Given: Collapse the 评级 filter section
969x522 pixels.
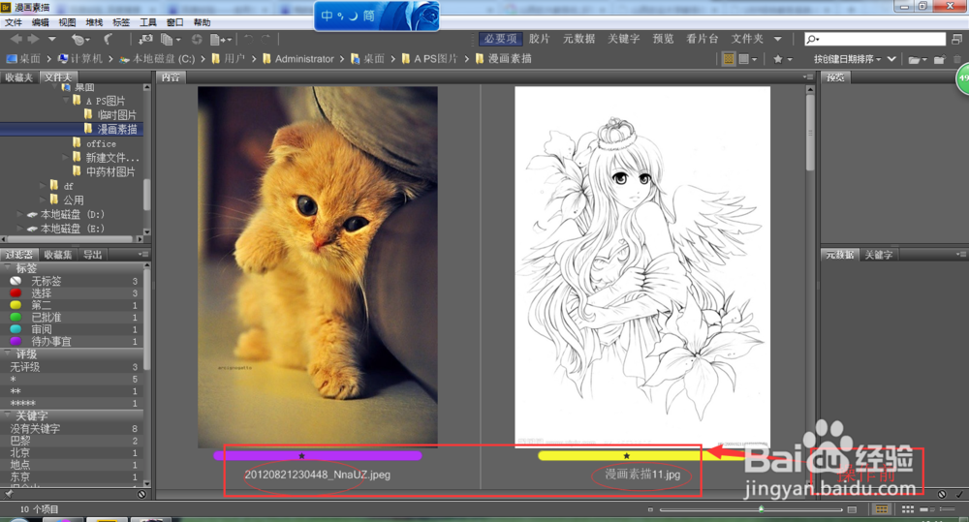Looking at the screenshot, I should click(8, 353).
